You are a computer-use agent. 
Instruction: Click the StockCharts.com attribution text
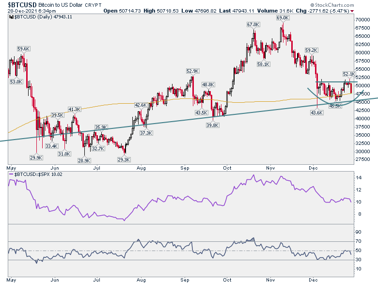coord(332,5)
